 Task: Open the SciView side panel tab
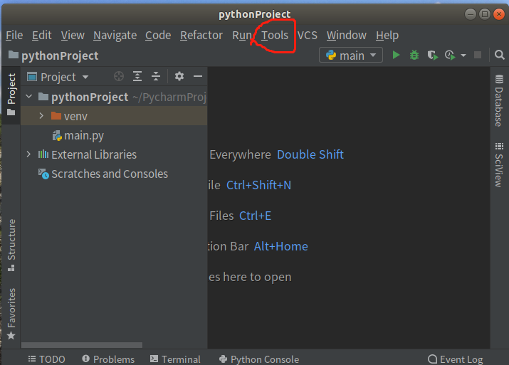[x=499, y=164]
